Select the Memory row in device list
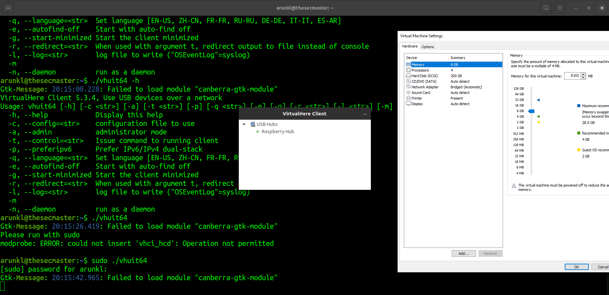The width and height of the screenshot is (609, 295). point(453,65)
